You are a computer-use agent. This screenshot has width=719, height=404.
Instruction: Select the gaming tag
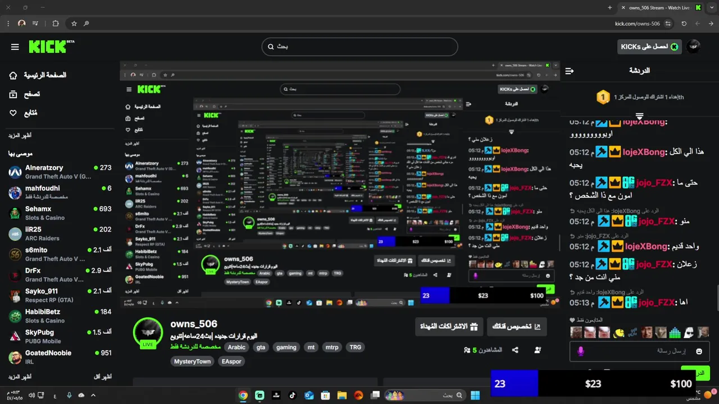click(x=286, y=347)
